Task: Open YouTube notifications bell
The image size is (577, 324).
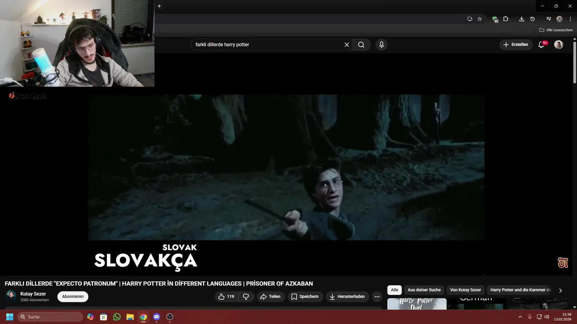Action: (542, 45)
